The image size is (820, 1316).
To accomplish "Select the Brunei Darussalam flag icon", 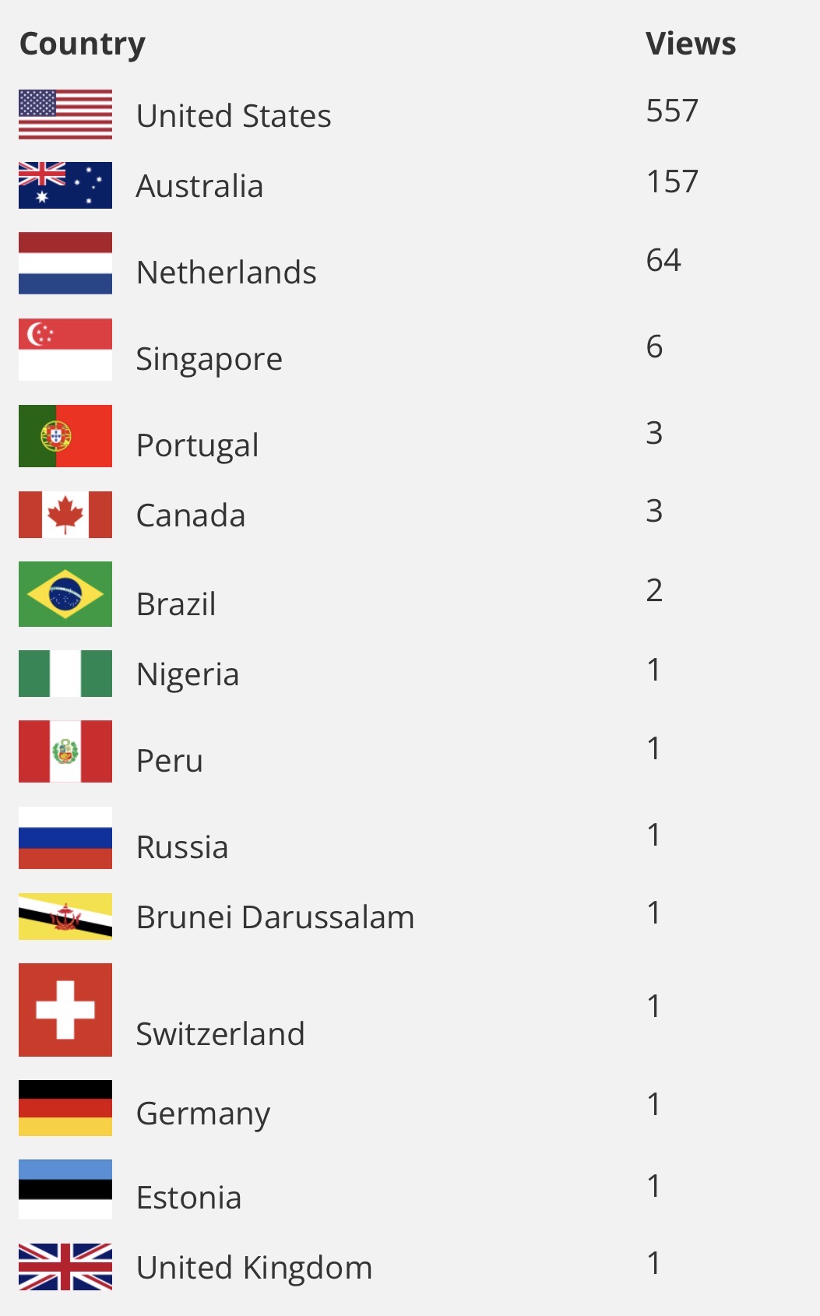I will [65, 917].
